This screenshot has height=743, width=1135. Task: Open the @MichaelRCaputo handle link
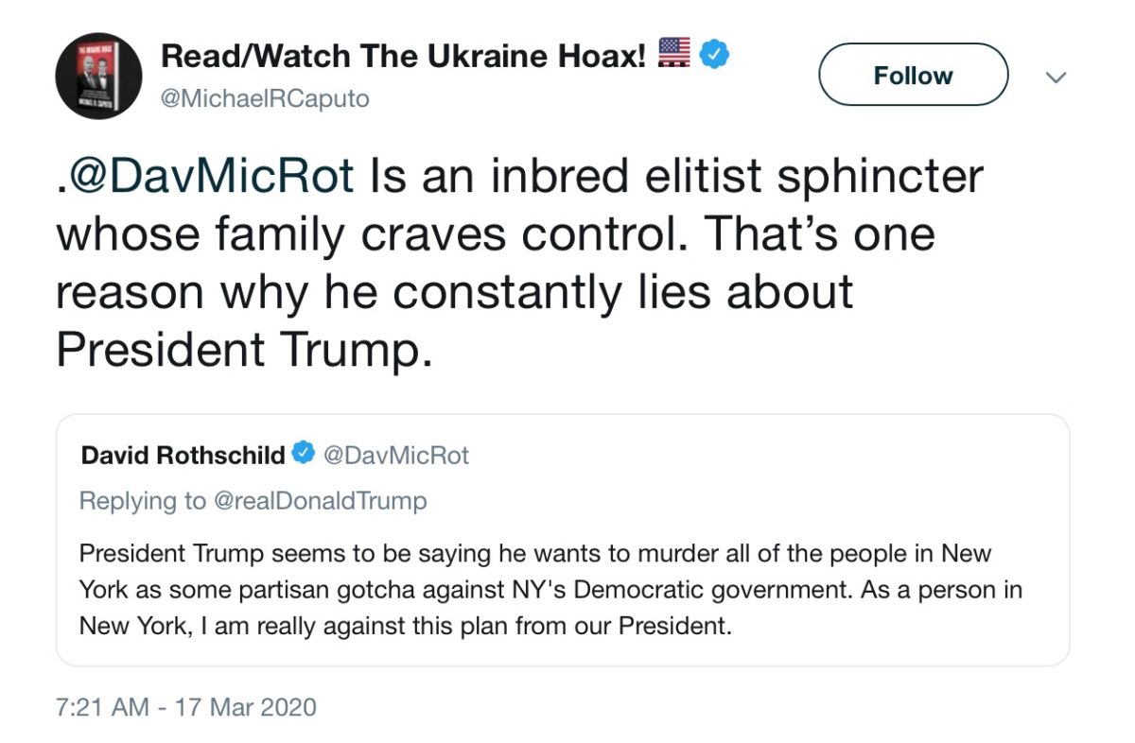[266, 98]
